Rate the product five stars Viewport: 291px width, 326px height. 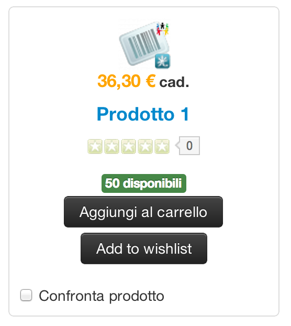162,147
